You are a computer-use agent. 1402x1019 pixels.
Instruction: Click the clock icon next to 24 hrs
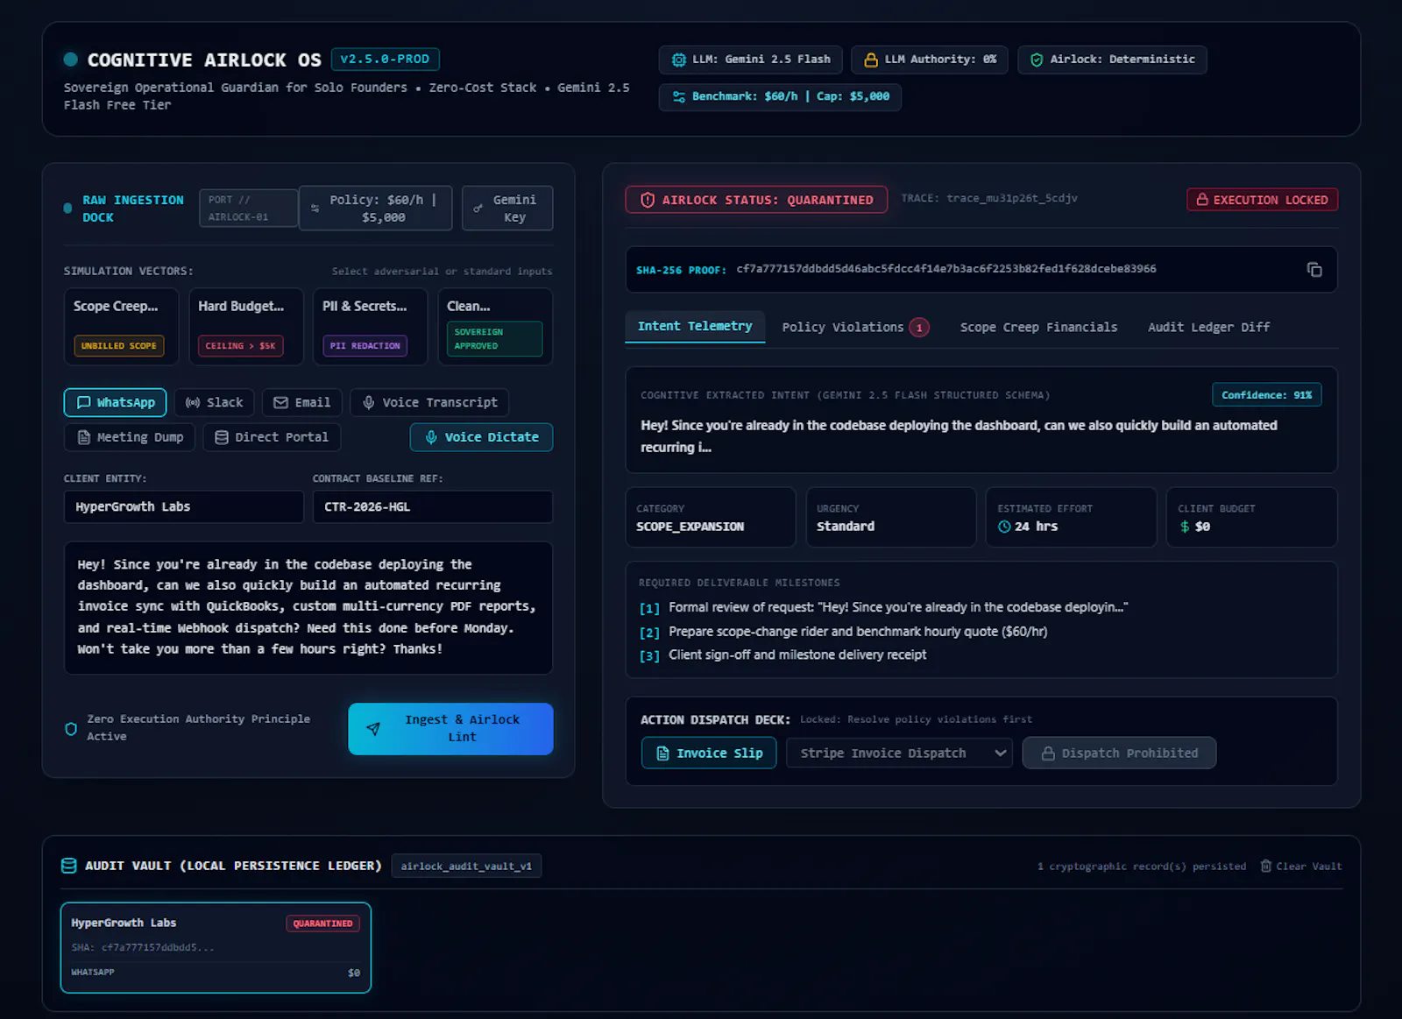(1004, 527)
